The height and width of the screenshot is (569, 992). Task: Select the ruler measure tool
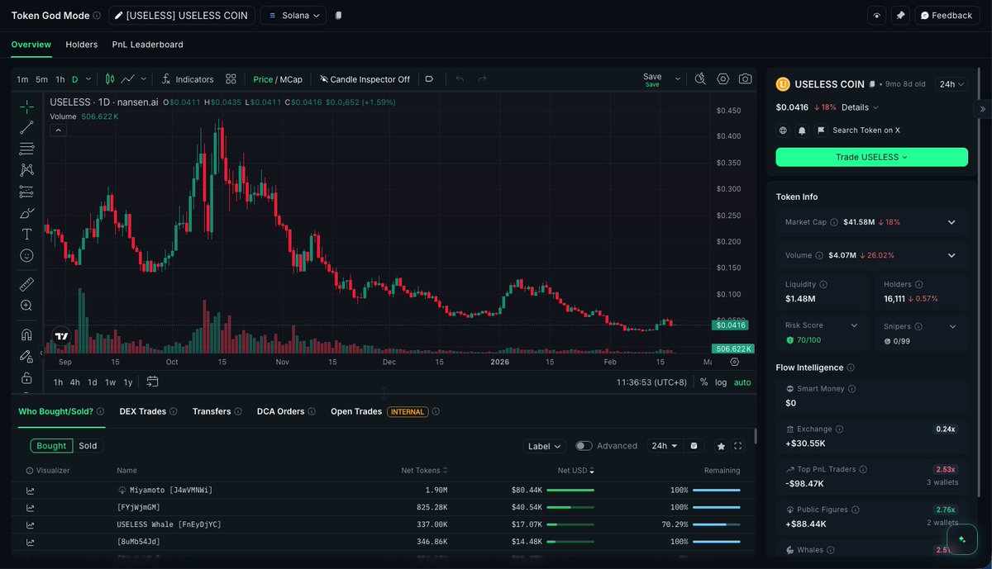26,284
